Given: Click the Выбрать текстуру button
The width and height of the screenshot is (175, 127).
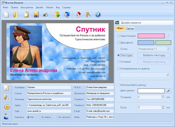Looking at the screenshot, I should click(154, 55).
